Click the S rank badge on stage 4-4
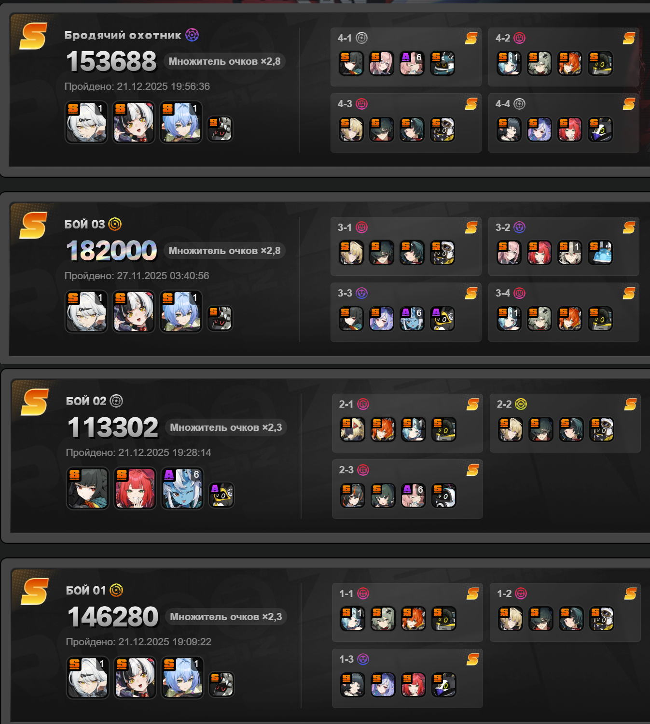This screenshot has height=724, width=650. [629, 104]
